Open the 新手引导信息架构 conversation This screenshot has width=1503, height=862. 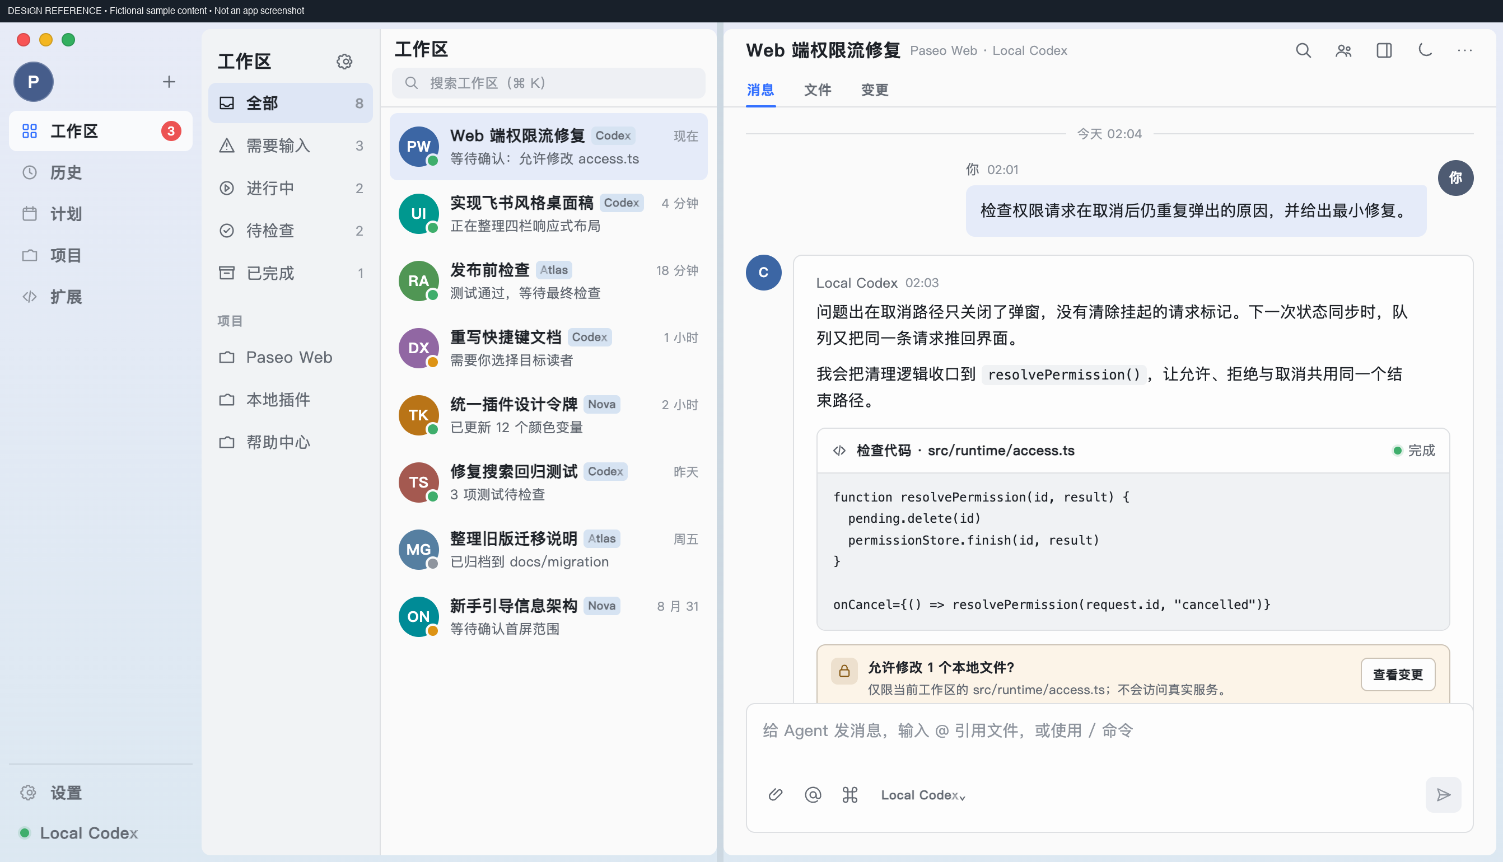(x=548, y=617)
